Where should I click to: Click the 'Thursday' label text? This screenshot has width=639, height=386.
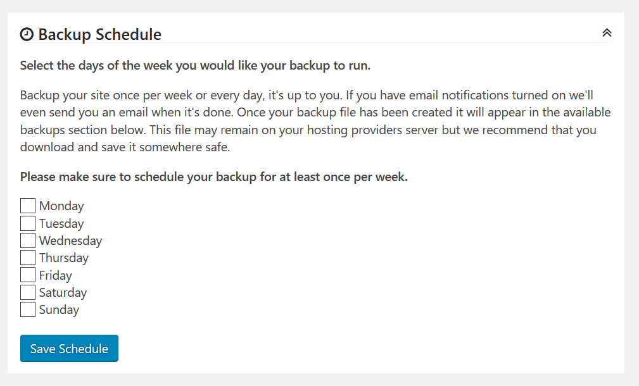tap(63, 258)
